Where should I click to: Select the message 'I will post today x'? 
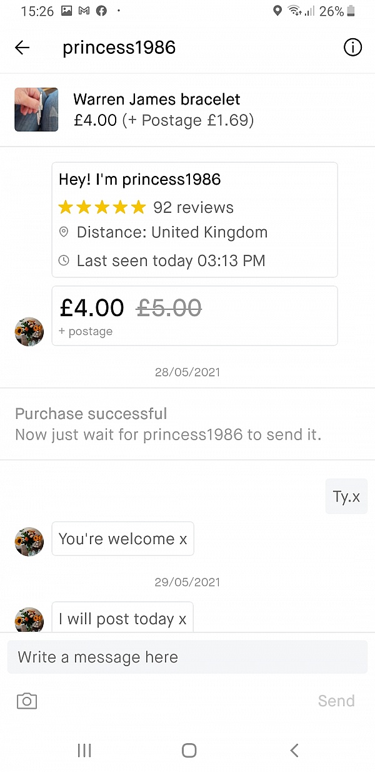click(x=122, y=619)
